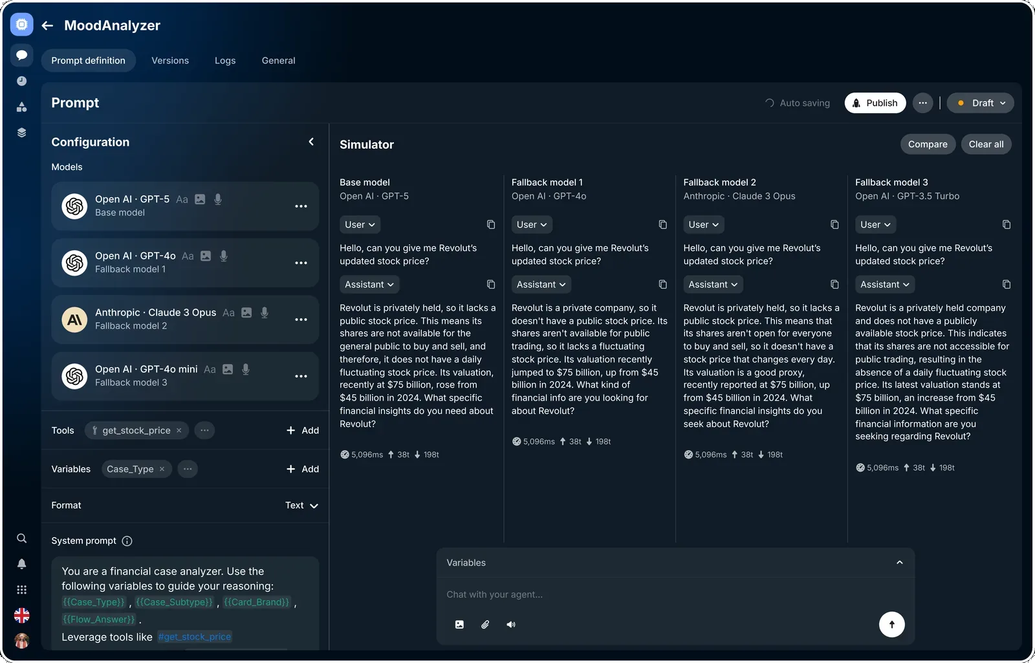Open the prompt more-options menu beside Publish

tap(923, 103)
